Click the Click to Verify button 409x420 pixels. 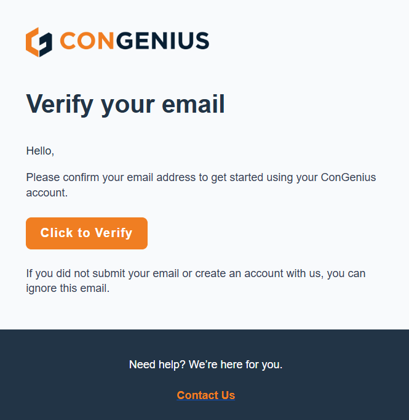click(87, 233)
